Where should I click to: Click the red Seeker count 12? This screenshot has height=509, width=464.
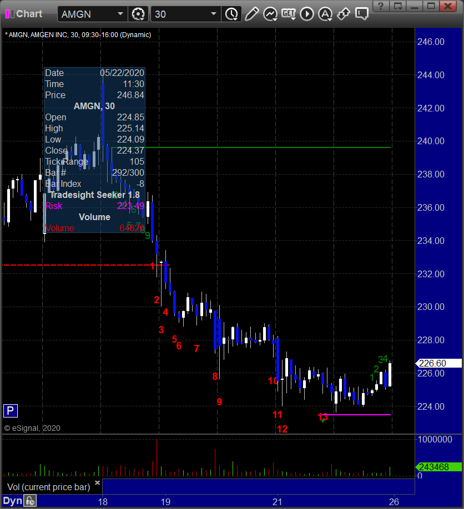coord(282,429)
